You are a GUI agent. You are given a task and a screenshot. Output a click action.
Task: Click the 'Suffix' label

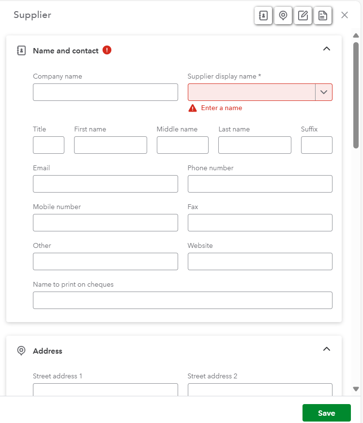[x=309, y=129]
